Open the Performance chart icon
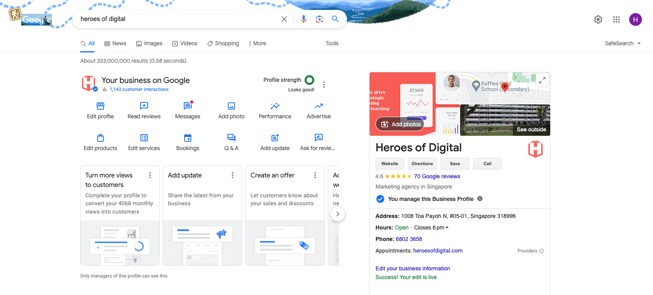Screen dimensions: 653x295 coord(275,106)
